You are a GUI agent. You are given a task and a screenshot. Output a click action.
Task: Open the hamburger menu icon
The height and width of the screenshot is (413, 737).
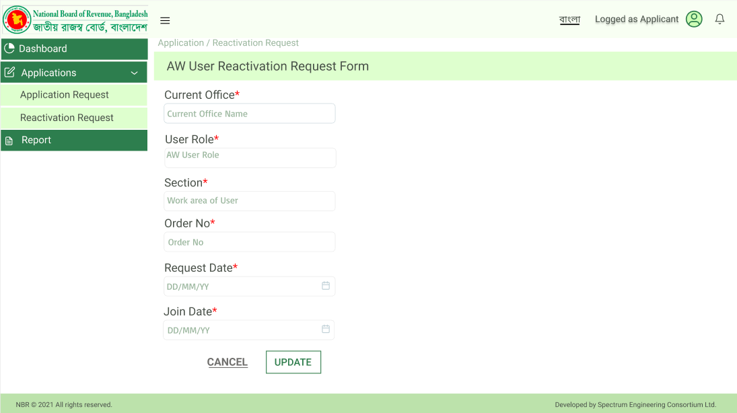point(165,20)
